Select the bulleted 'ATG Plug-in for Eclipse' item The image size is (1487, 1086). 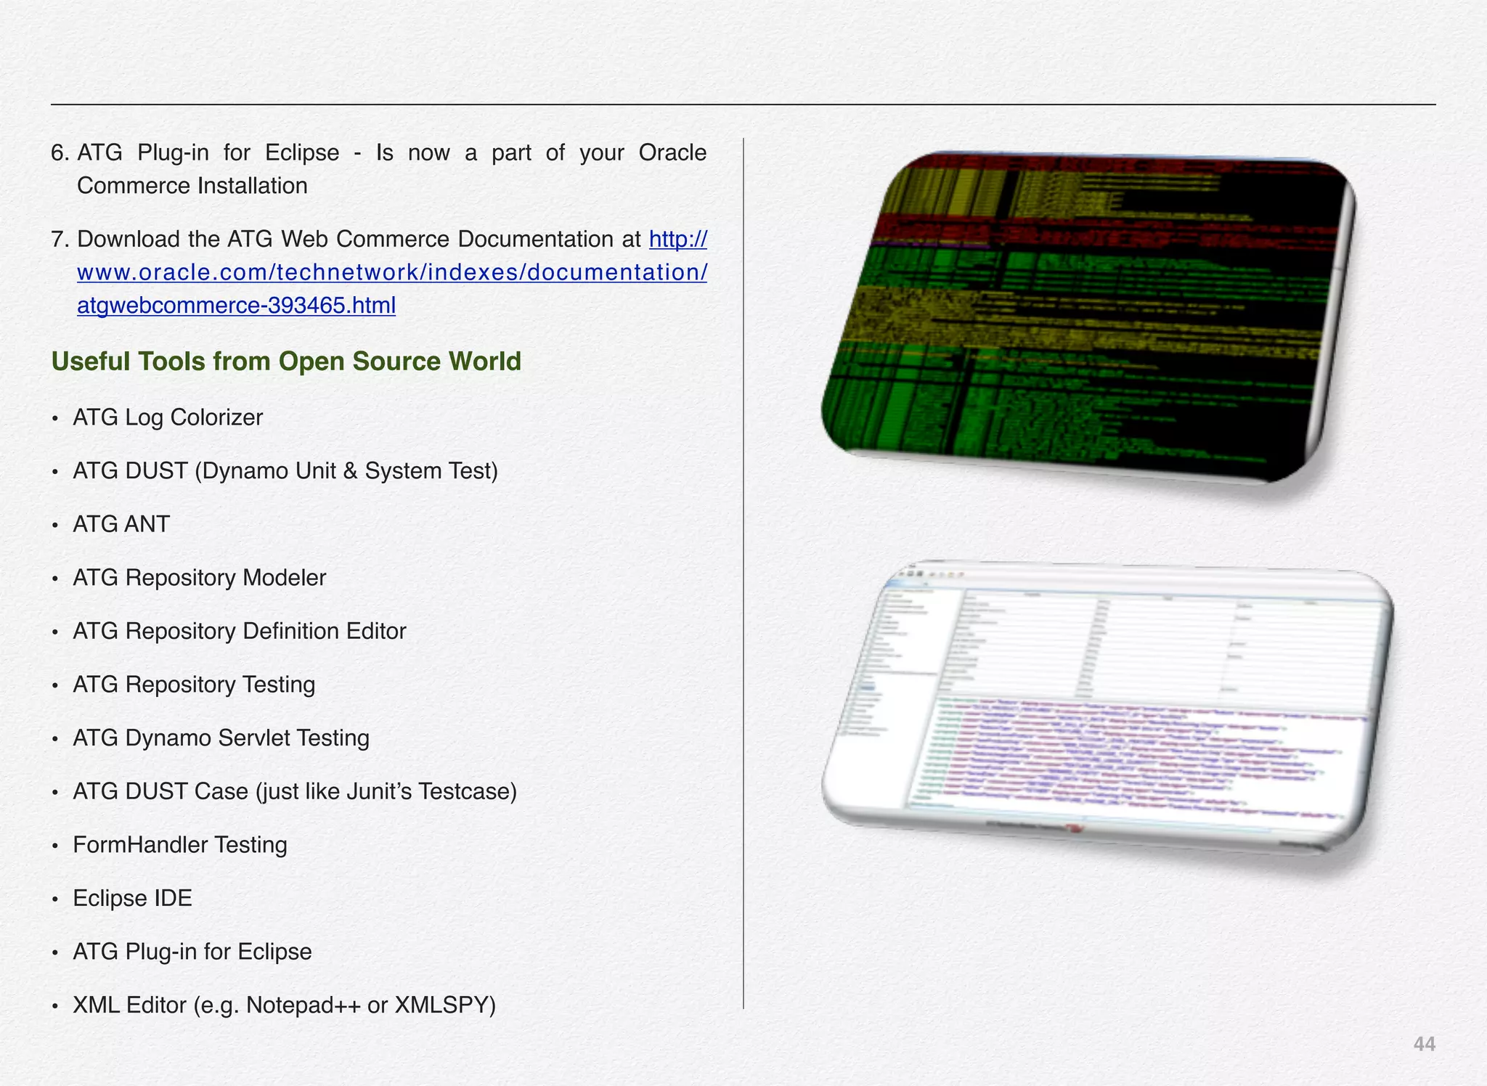point(192,952)
